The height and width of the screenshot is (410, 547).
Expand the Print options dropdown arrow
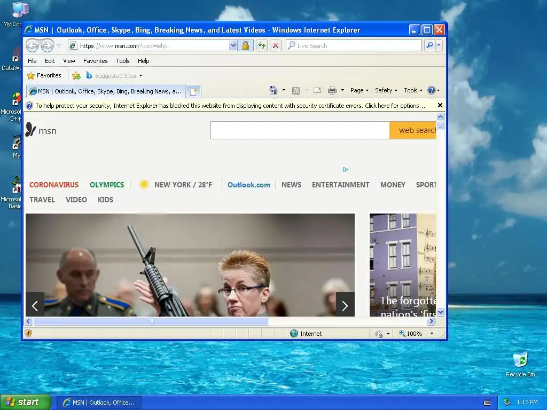coord(342,90)
